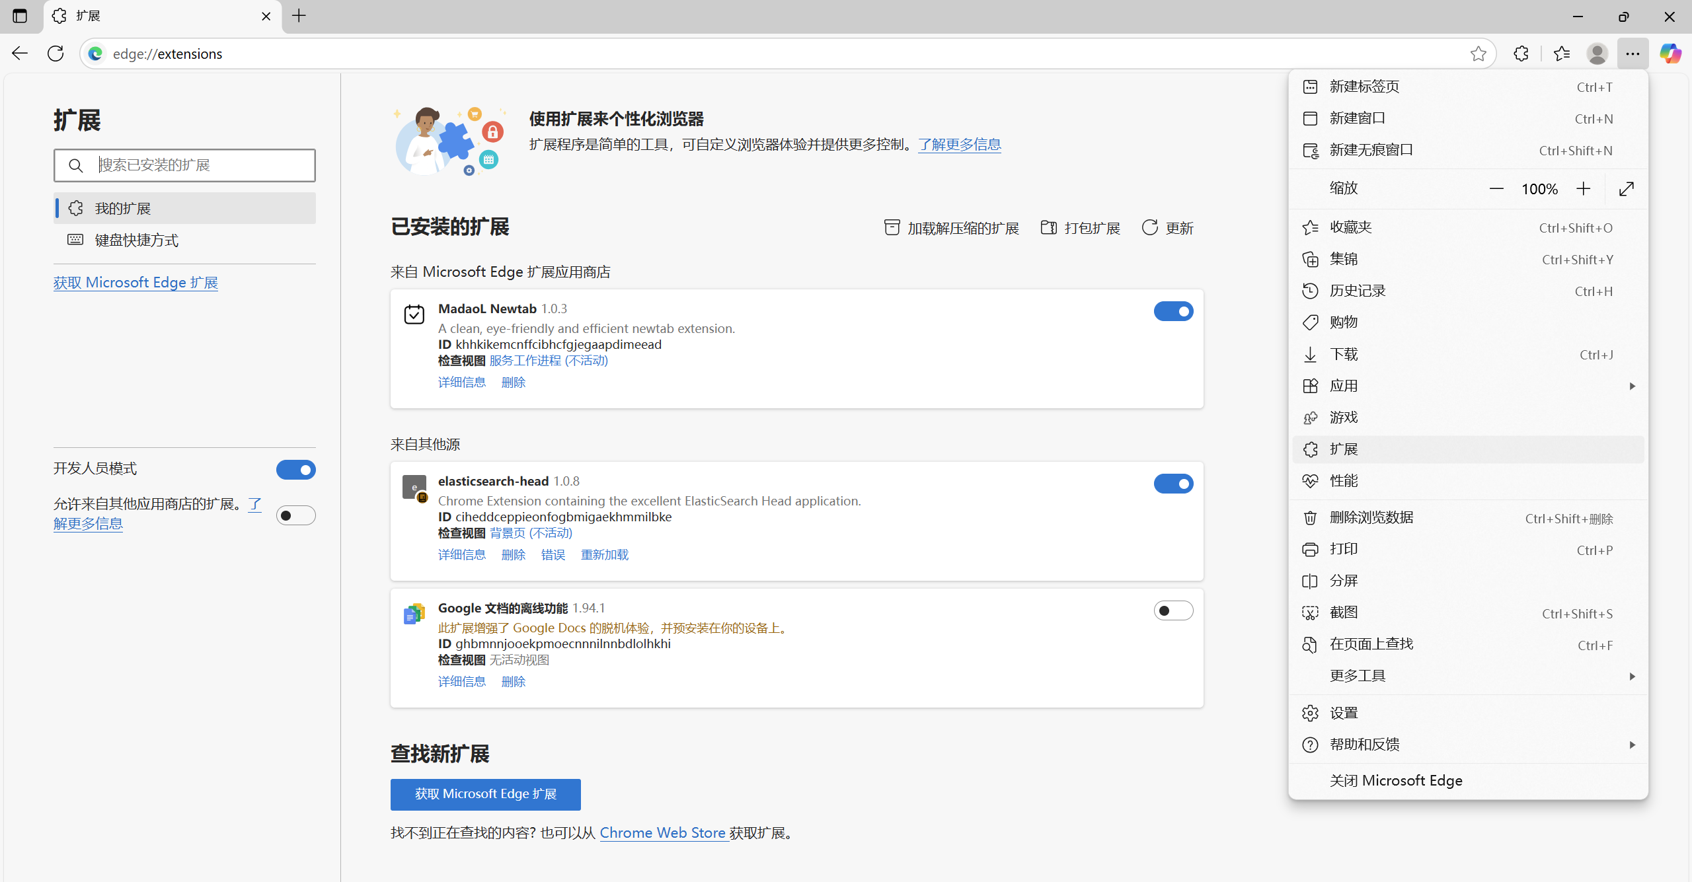
Task: Click the favorites star in address bar
Action: point(1478,54)
